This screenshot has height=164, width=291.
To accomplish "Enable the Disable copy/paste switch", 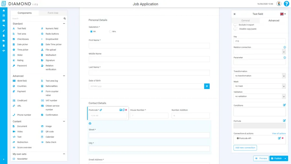I will [235, 29].
